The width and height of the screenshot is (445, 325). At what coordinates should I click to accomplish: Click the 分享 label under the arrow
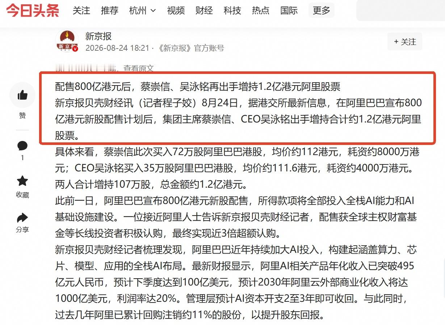(22, 230)
